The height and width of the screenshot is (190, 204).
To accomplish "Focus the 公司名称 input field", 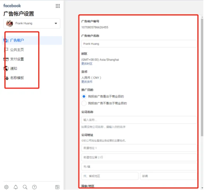I will click(139, 120).
